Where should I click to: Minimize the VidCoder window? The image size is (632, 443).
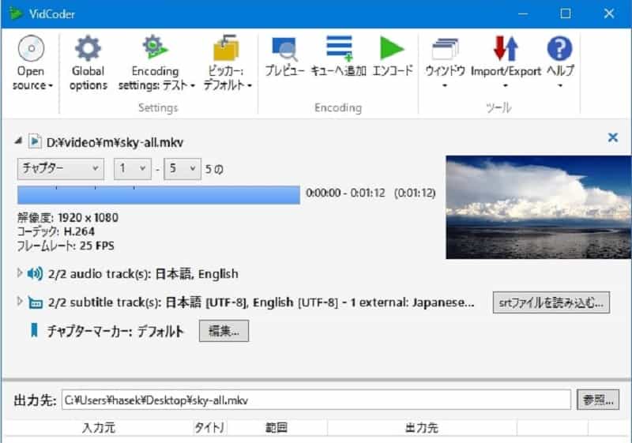[523, 13]
